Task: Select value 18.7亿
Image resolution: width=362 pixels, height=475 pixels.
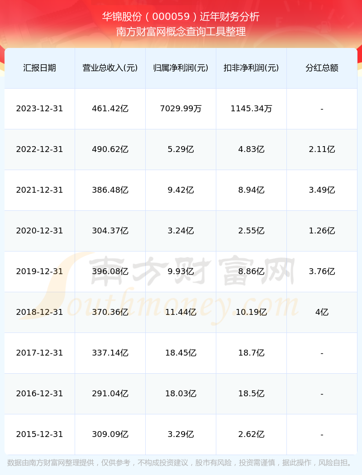Action: coord(252,353)
